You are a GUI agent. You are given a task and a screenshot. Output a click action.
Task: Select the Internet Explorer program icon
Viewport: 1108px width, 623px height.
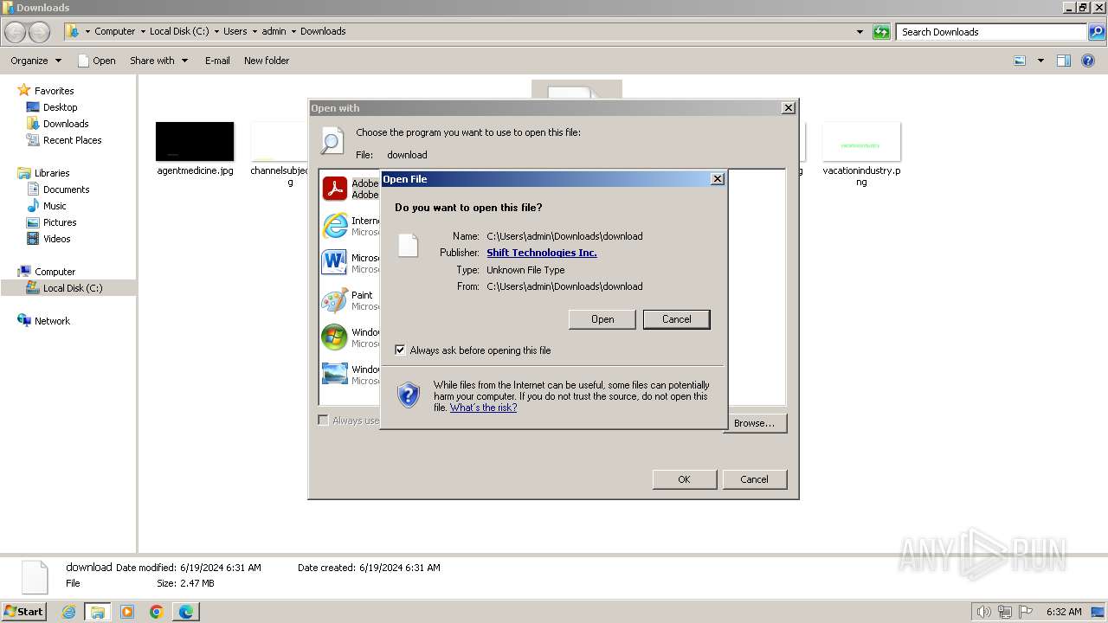(x=334, y=226)
